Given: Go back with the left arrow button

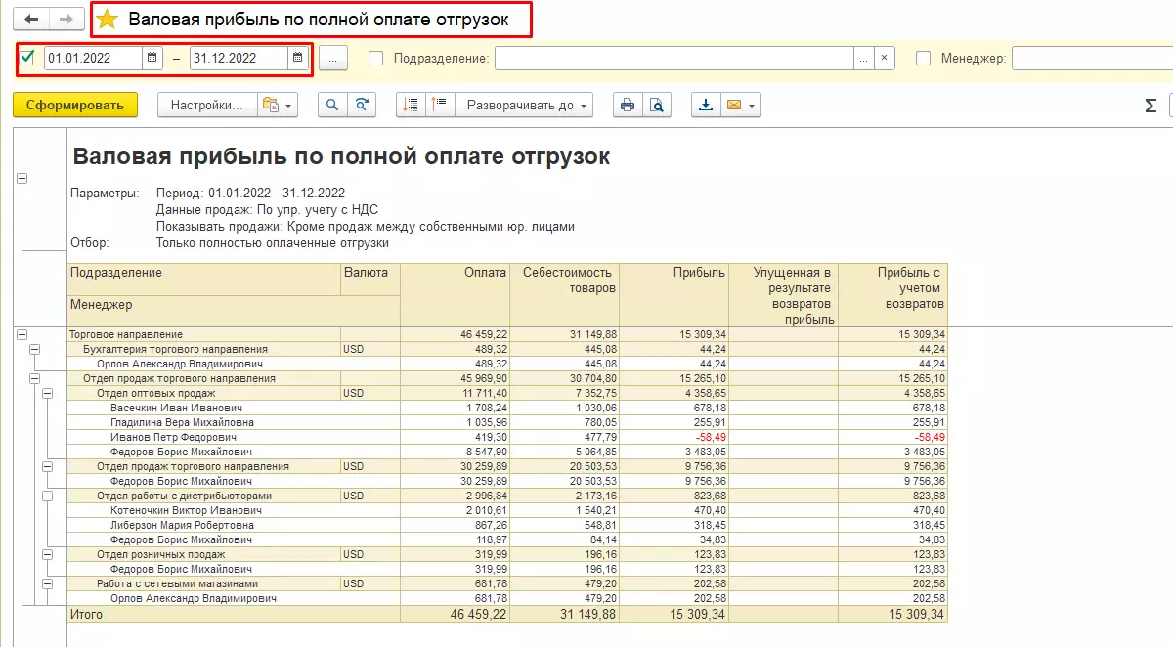Looking at the screenshot, I should tap(32, 20).
